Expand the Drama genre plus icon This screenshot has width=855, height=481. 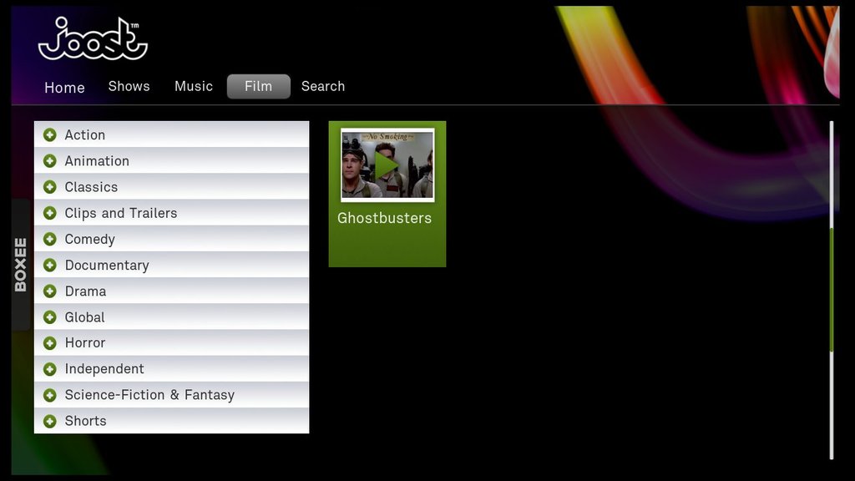click(x=49, y=291)
